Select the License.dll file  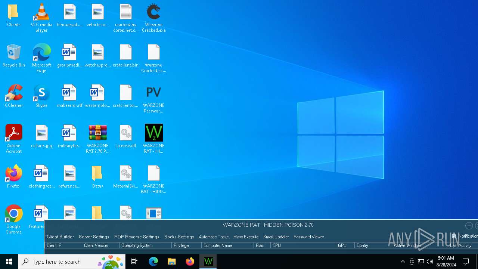(126, 137)
